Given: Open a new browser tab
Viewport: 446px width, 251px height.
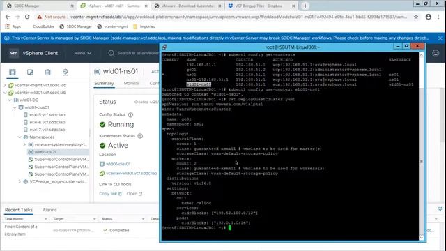Looking at the screenshot, I should click(x=305, y=6).
